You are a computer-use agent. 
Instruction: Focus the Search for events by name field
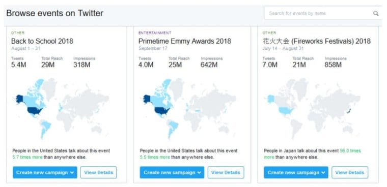(x=323, y=13)
